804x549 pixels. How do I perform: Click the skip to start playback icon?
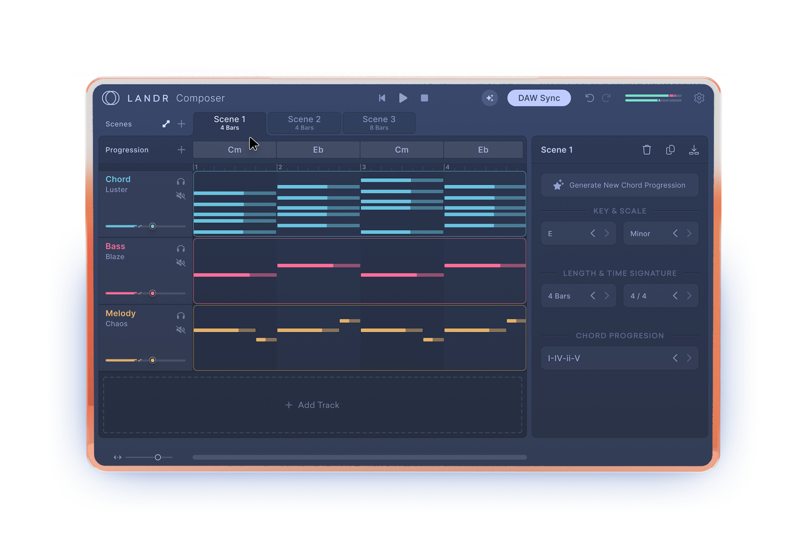point(382,98)
